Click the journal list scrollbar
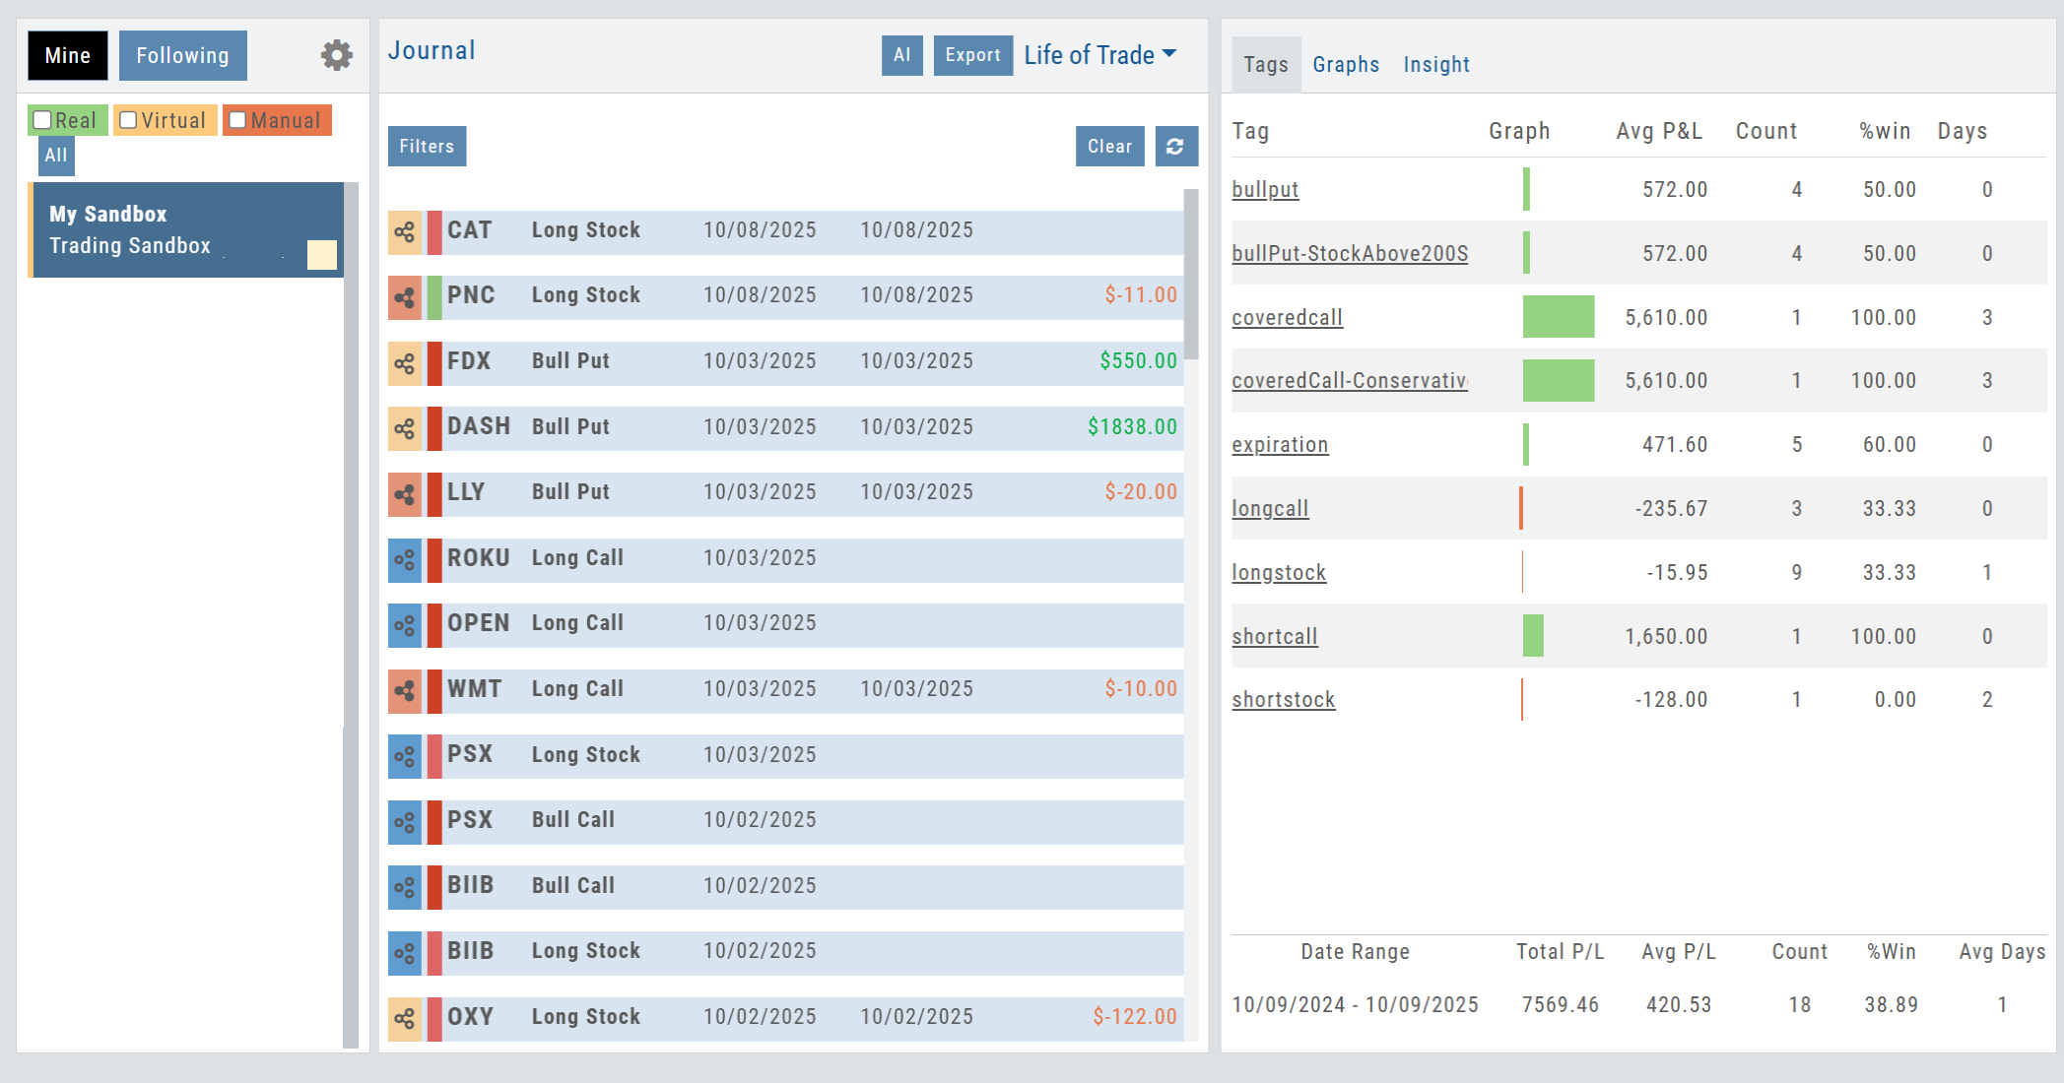Screen dimensions: 2064x1083 coord(1191,276)
